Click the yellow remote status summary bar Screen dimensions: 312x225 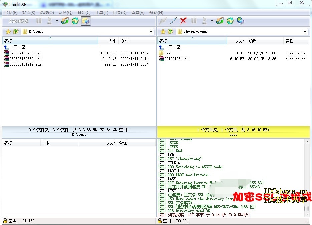(x=233, y=132)
